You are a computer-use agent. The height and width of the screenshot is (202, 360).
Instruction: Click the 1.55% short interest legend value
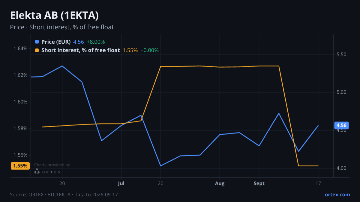click(130, 50)
